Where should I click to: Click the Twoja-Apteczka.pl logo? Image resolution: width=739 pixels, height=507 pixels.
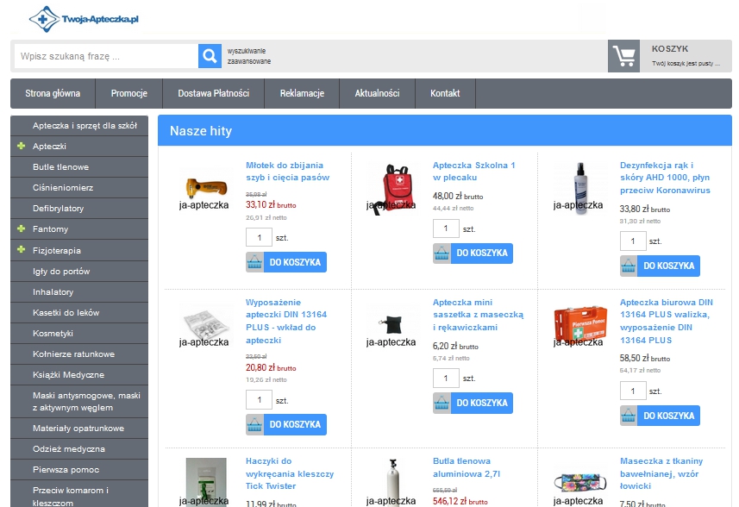coord(84,17)
